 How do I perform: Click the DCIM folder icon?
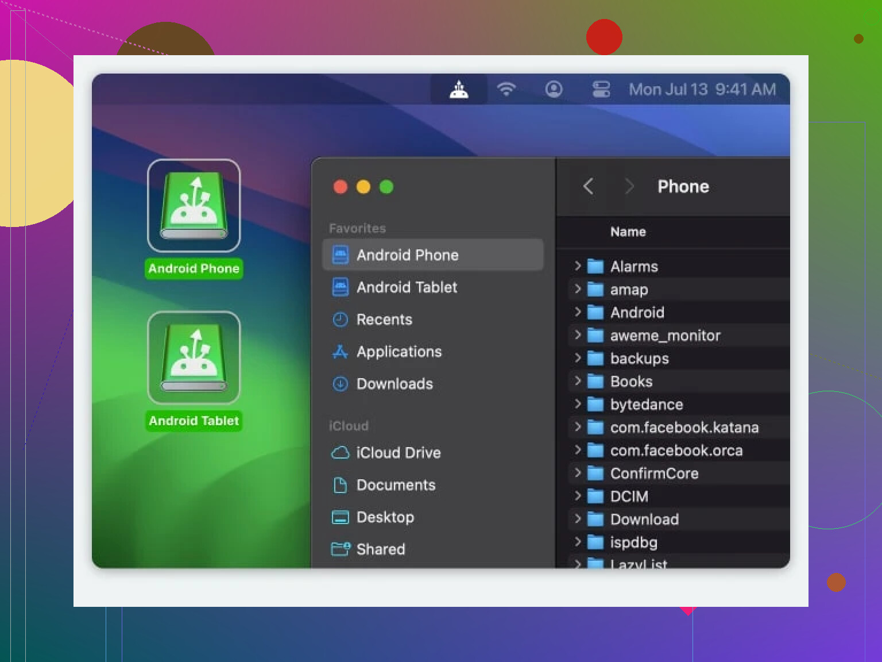click(x=595, y=496)
